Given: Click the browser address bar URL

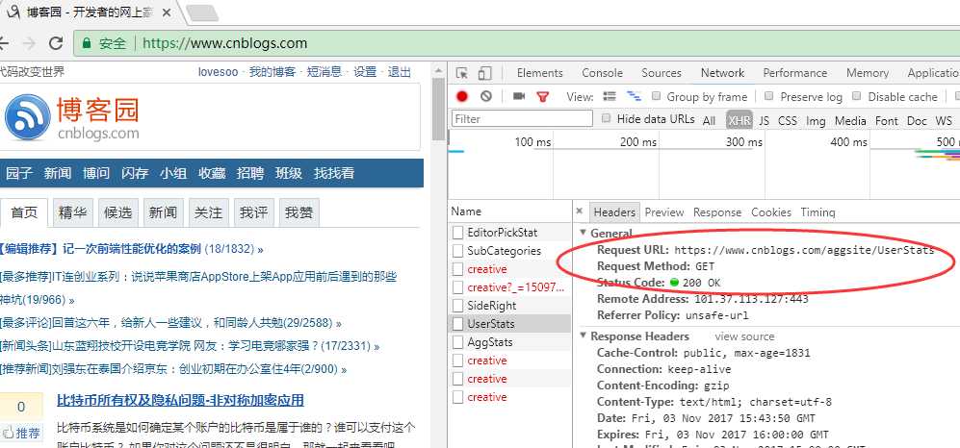Looking at the screenshot, I should click(224, 43).
